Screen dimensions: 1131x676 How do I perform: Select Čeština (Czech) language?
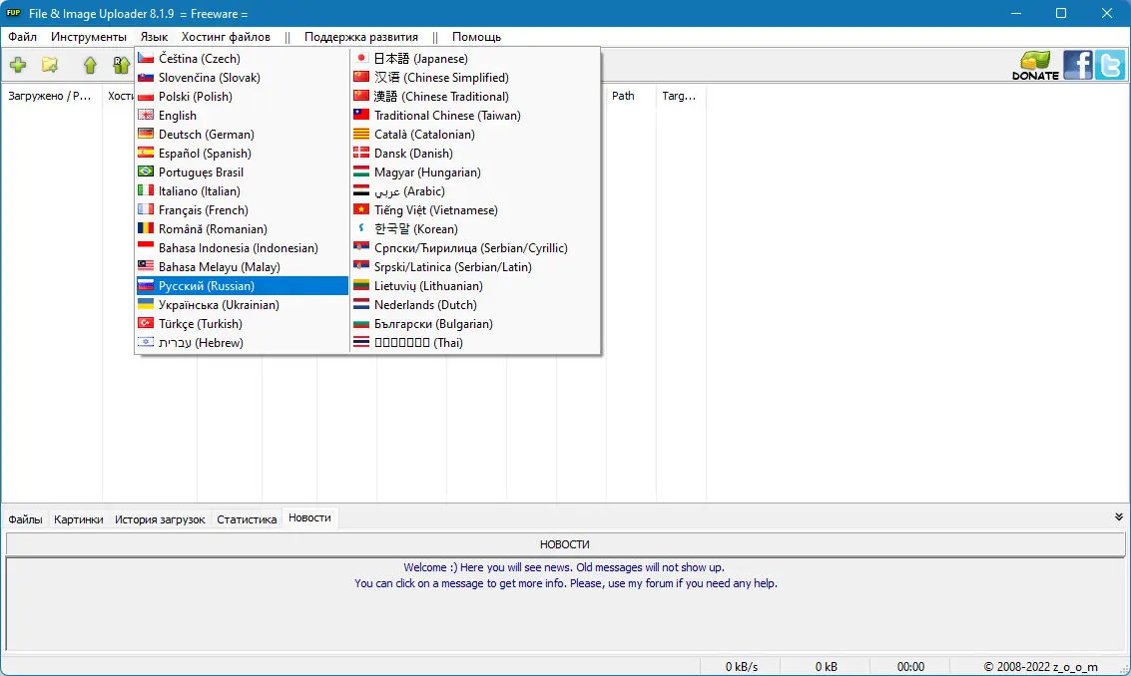click(x=243, y=59)
